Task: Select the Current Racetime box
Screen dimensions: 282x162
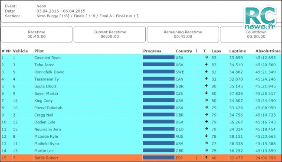Action: coord(110,34)
